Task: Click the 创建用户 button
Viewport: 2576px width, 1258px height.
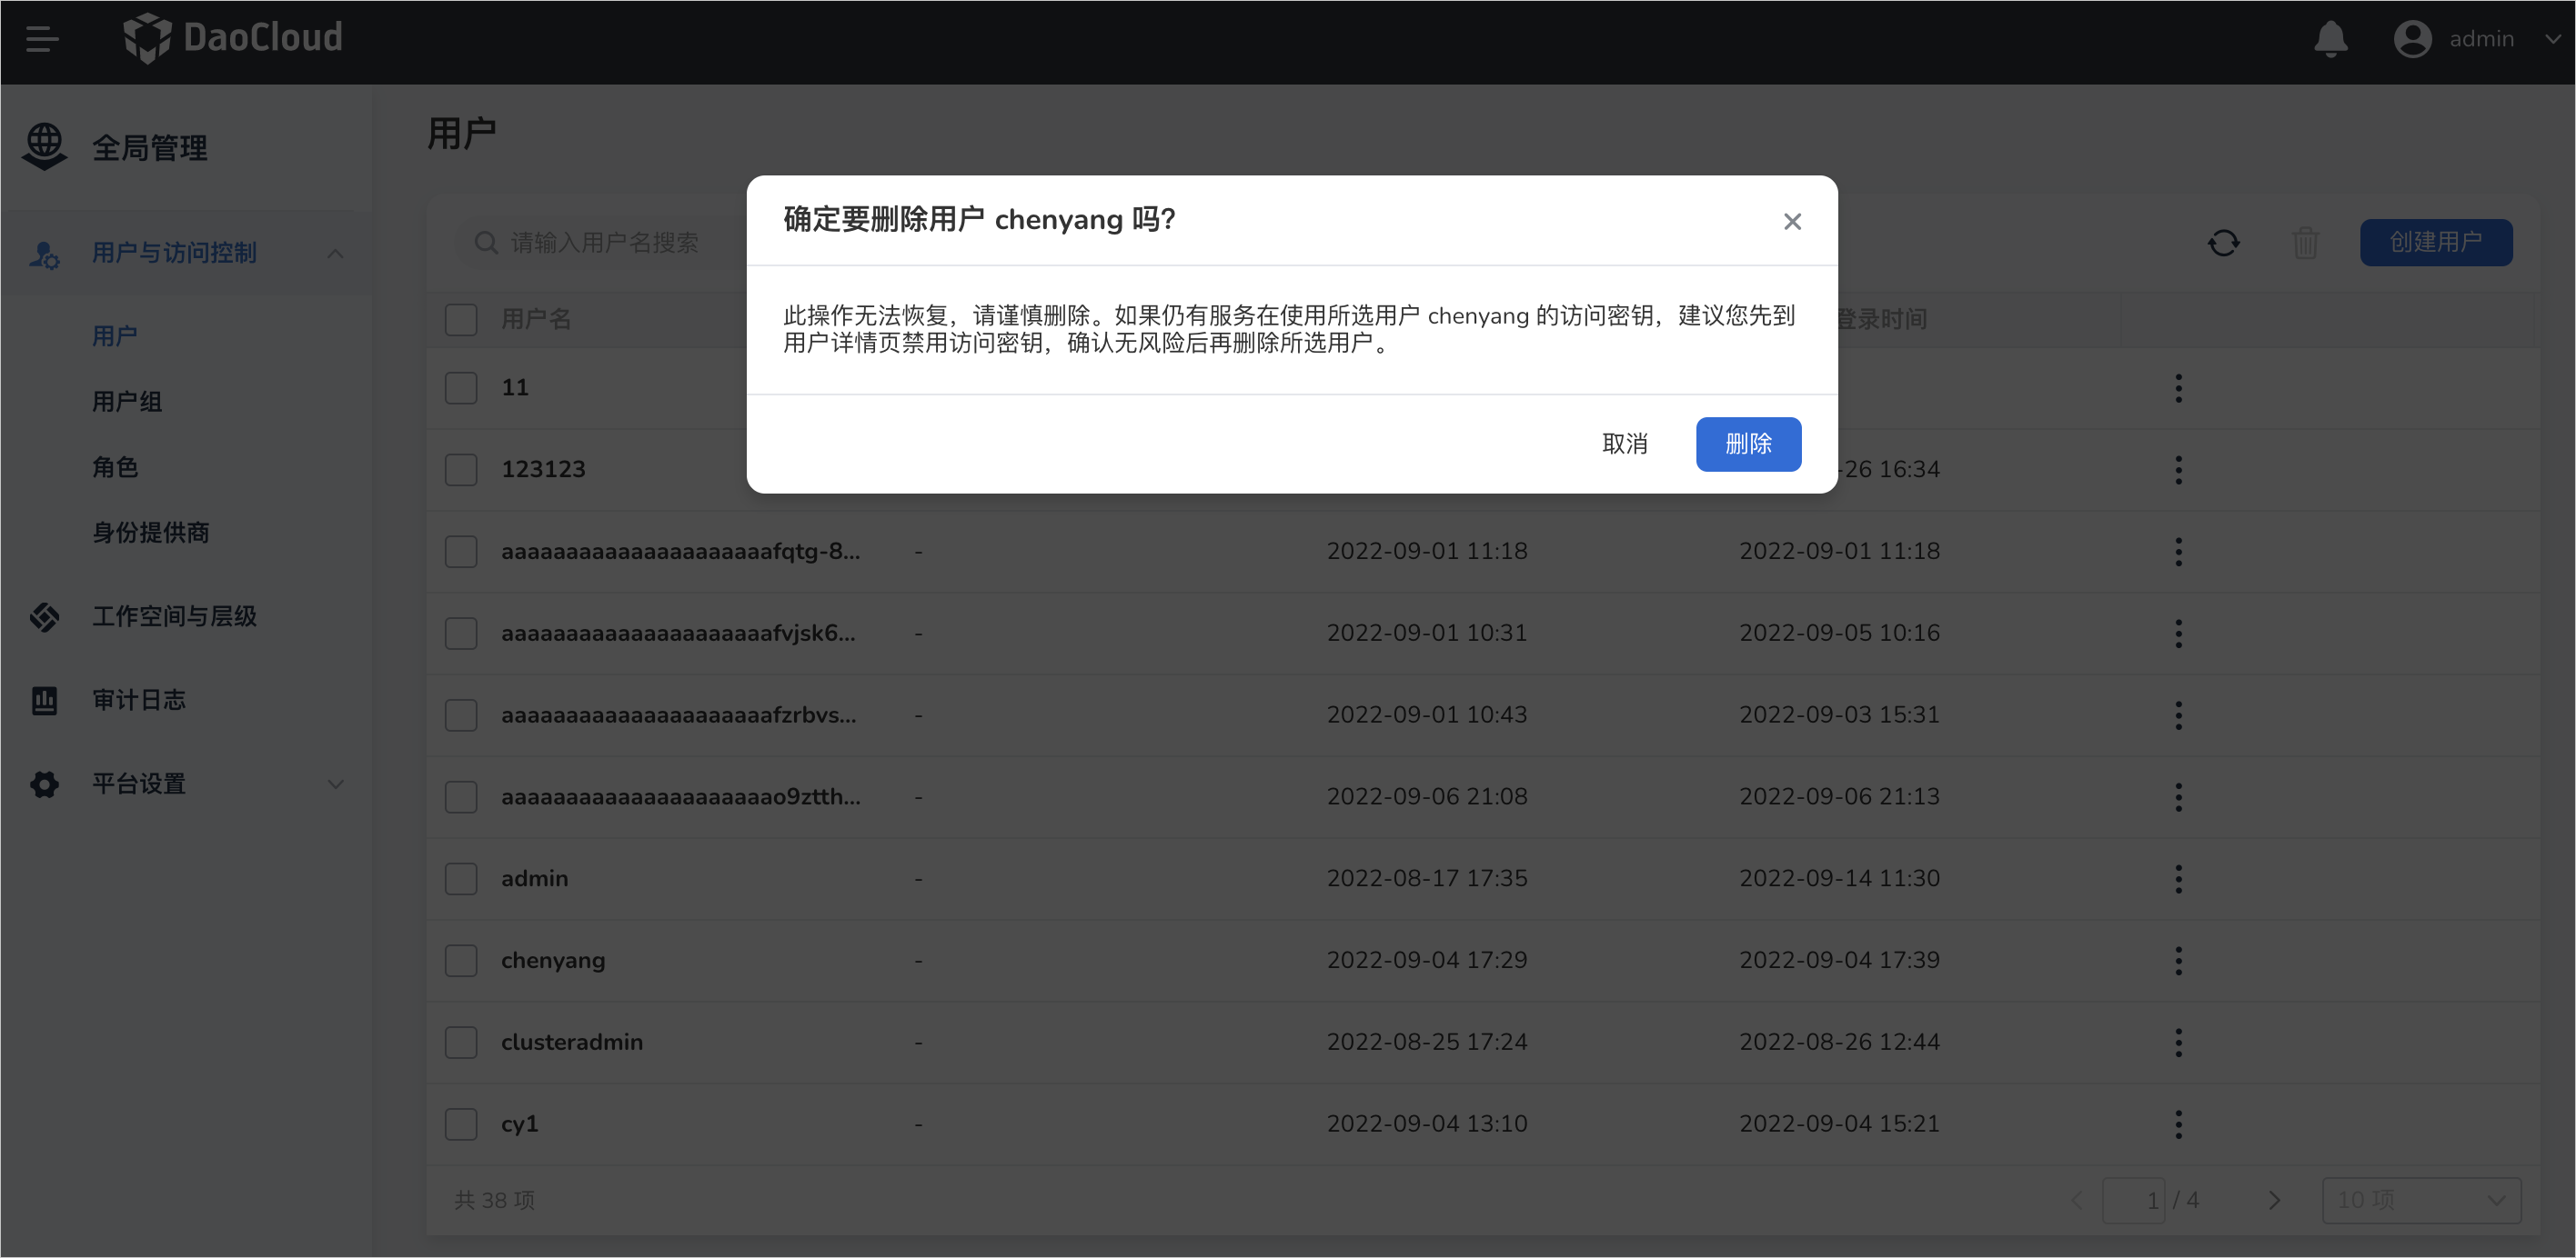Action: pos(2435,243)
